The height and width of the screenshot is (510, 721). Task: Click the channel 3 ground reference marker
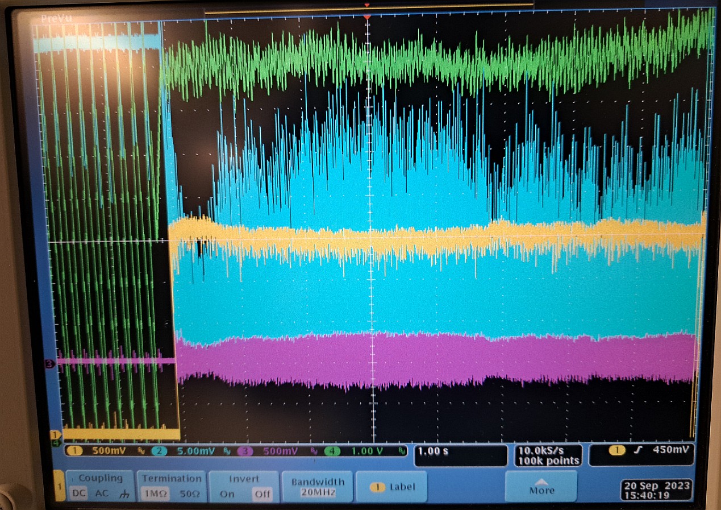click(50, 363)
